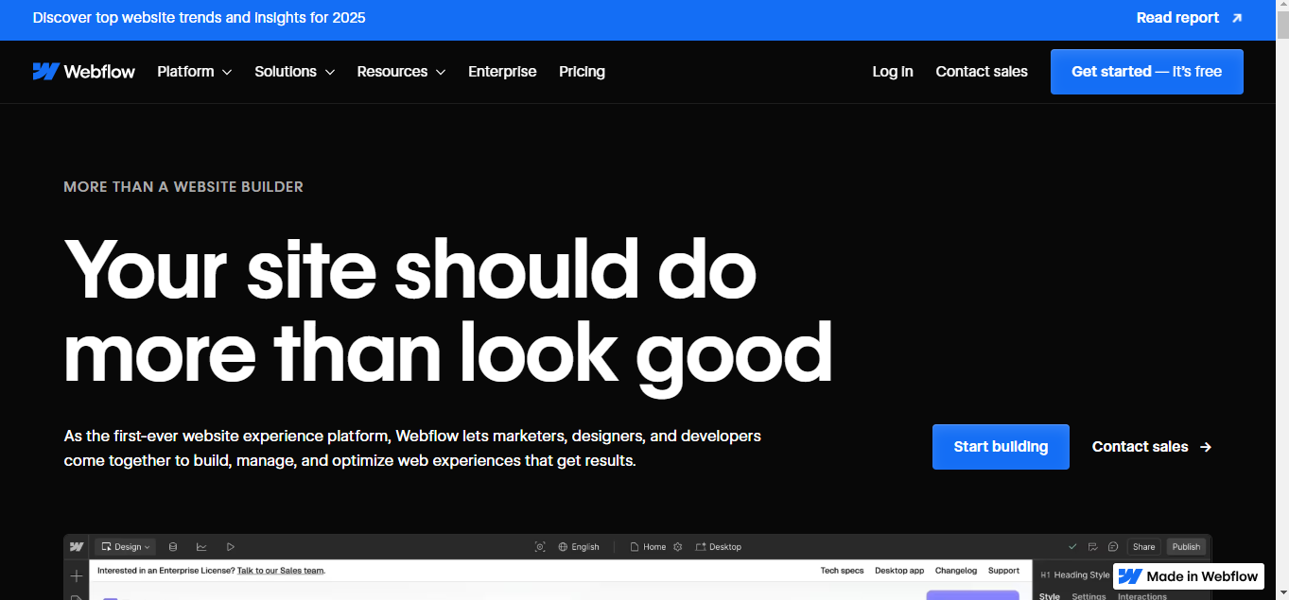Expand the Platform menu
Image resolution: width=1289 pixels, height=600 pixels.
point(194,72)
